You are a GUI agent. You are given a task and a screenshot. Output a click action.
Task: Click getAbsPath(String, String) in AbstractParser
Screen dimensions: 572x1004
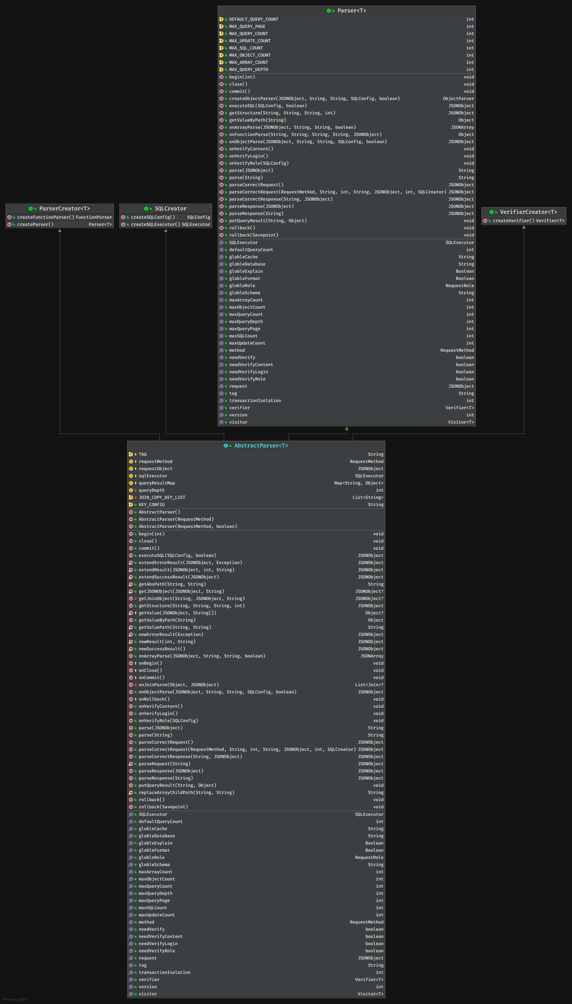pyautogui.click(x=256, y=584)
